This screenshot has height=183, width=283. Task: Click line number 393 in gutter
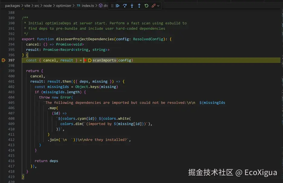(x=11, y=39)
